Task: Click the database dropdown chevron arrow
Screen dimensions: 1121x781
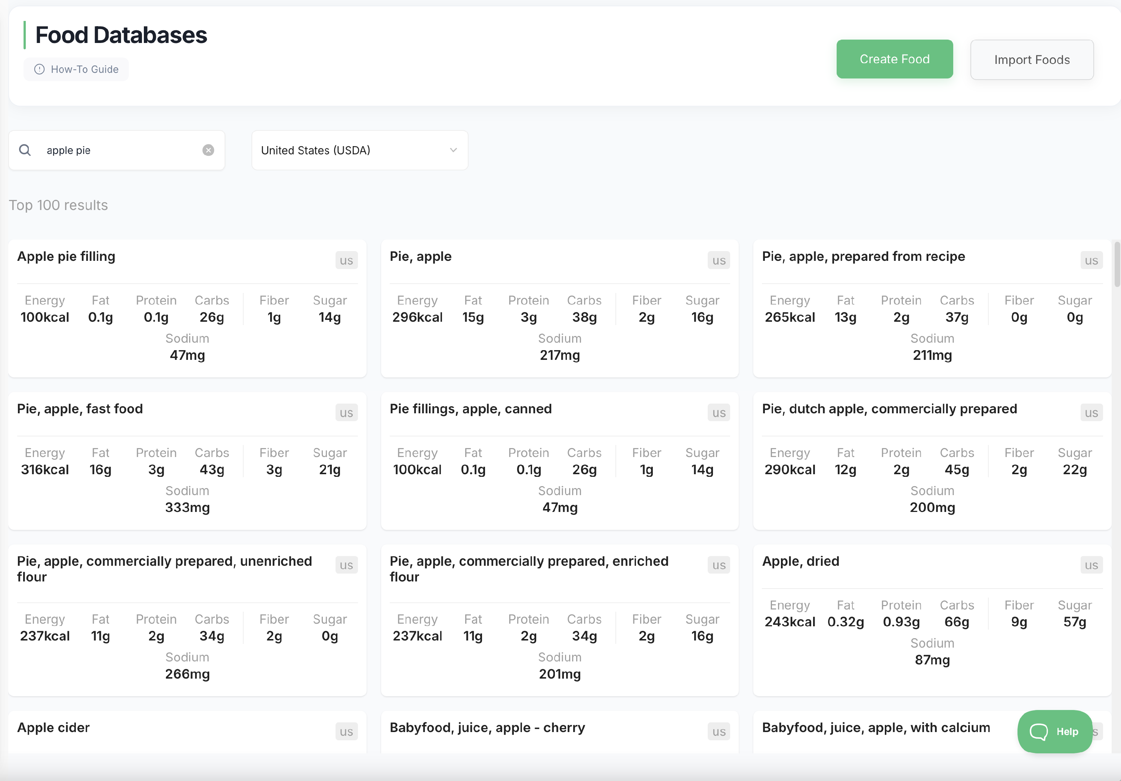Action: pos(453,150)
